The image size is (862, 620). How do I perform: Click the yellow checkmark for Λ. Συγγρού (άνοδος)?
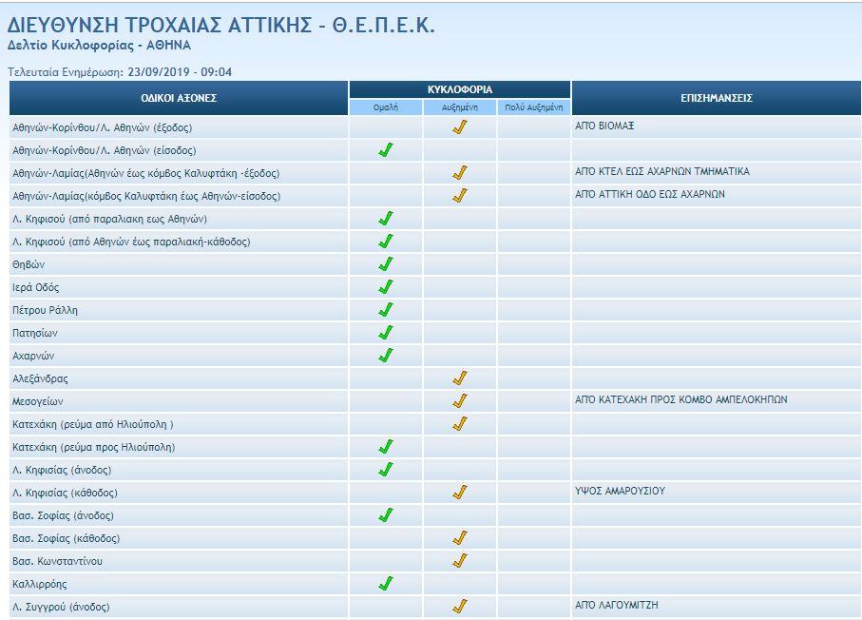[459, 606]
